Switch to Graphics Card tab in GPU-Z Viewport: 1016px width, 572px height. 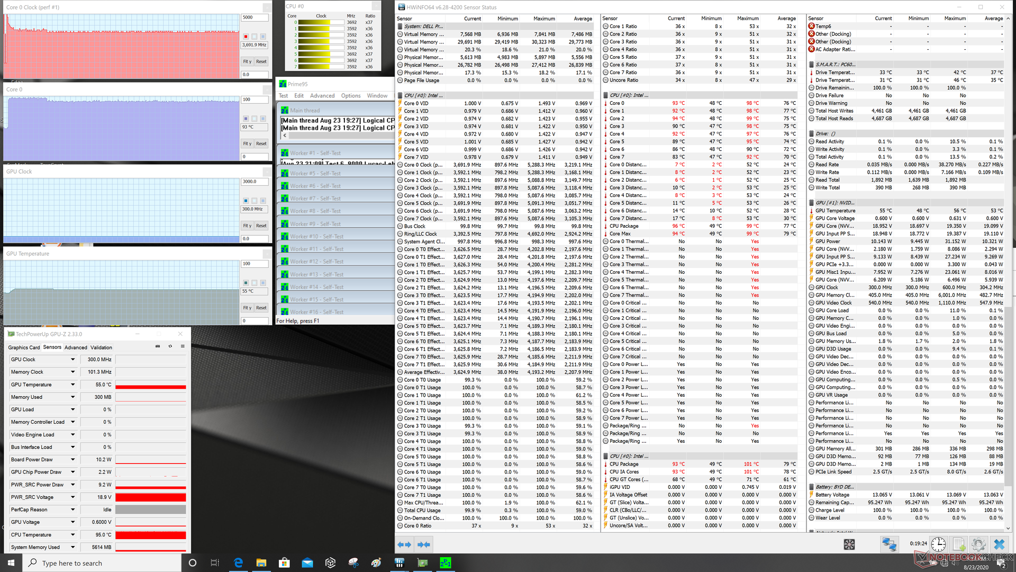point(24,347)
